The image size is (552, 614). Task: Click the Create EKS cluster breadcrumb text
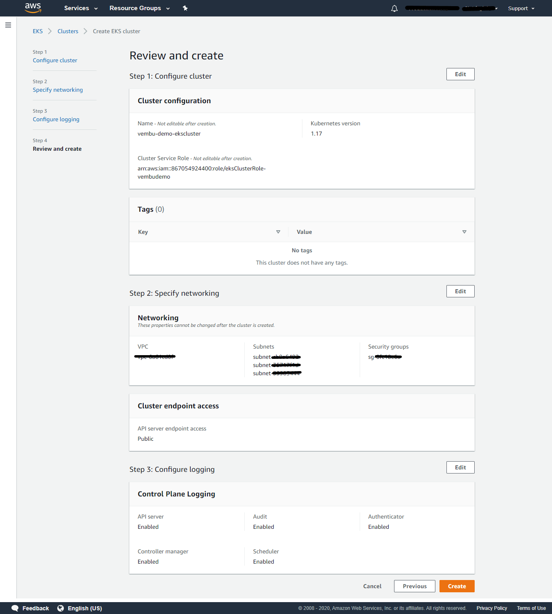point(117,31)
